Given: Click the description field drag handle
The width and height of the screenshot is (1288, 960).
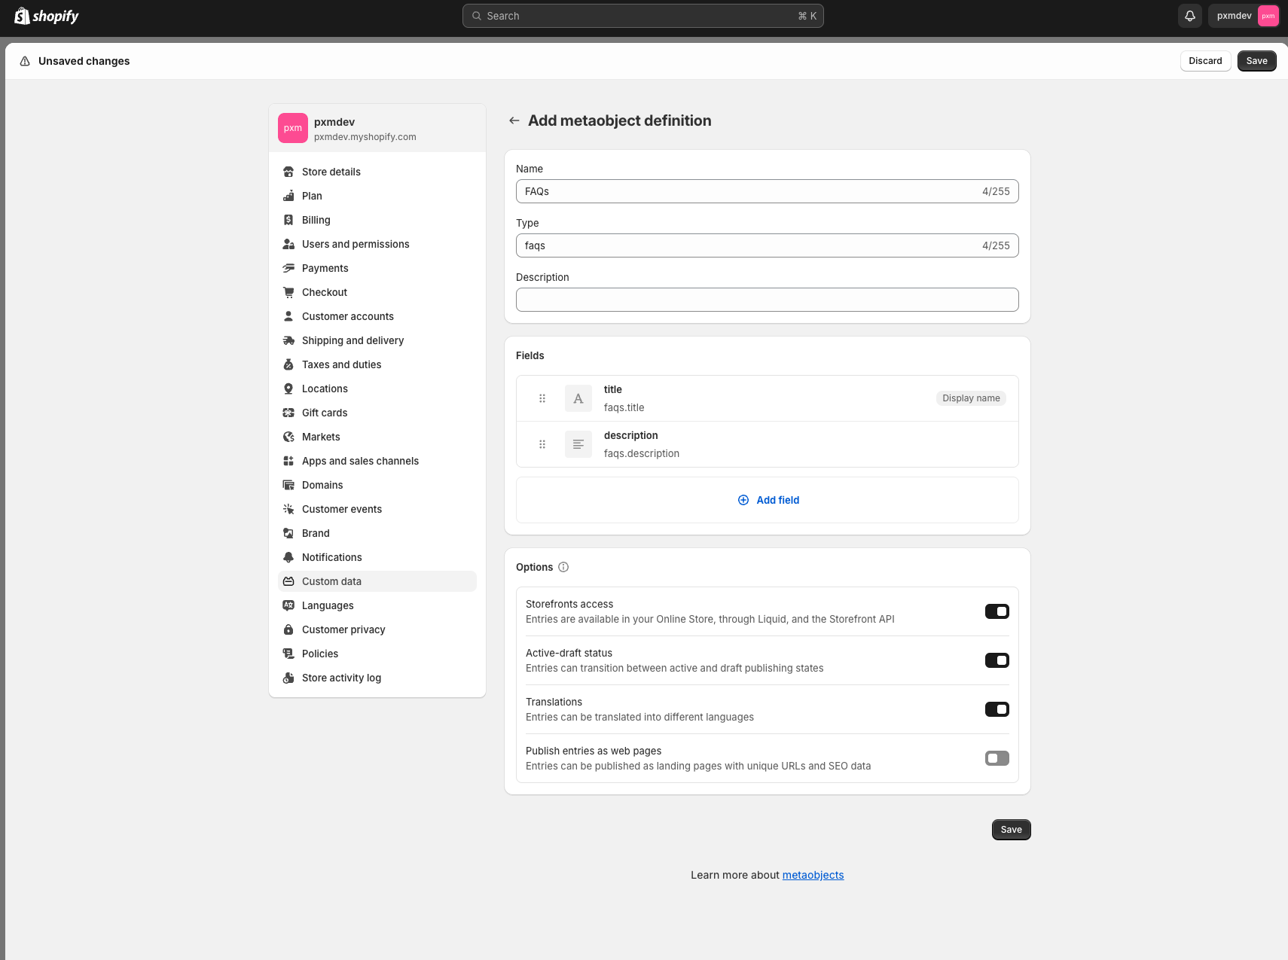Looking at the screenshot, I should point(542,444).
